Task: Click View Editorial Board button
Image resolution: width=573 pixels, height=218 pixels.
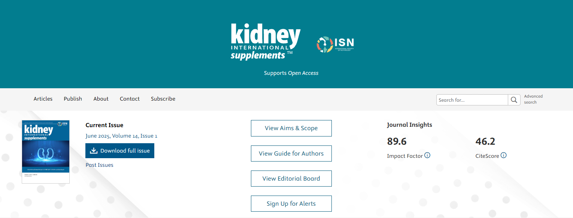Action: [291, 178]
